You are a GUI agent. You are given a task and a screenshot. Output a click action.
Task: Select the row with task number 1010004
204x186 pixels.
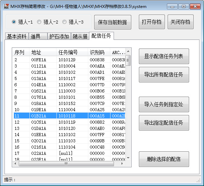coord(69,66)
